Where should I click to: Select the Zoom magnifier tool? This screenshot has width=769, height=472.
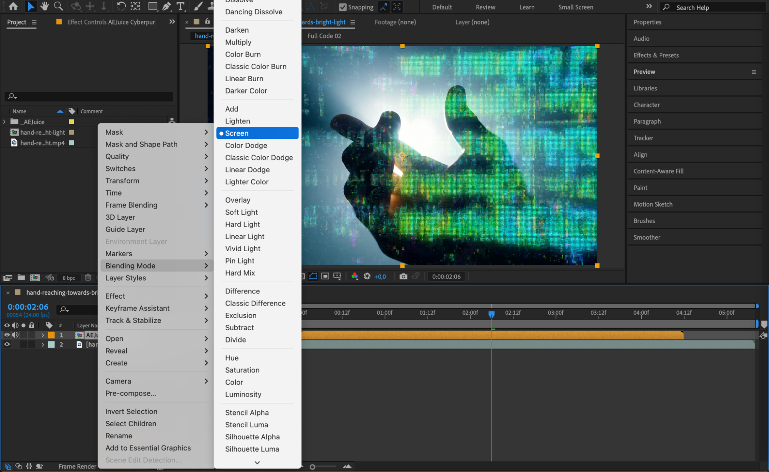click(x=58, y=6)
